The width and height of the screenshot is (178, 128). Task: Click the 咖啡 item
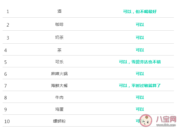pyautogui.click(x=59, y=25)
